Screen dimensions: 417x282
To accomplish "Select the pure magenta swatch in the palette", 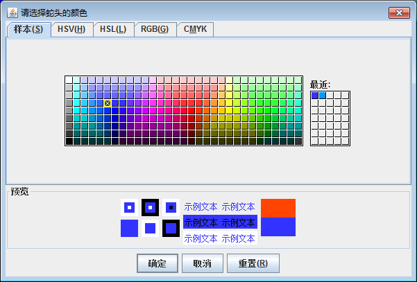I will tap(153, 111).
